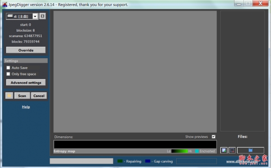Enable the Auto Save checkbox

click(x=8, y=68)
